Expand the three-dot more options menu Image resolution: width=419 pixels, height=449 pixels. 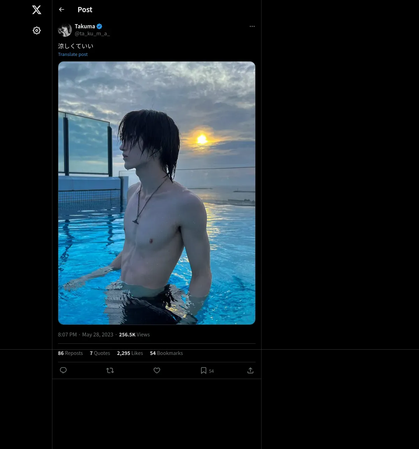pos(252,27)
